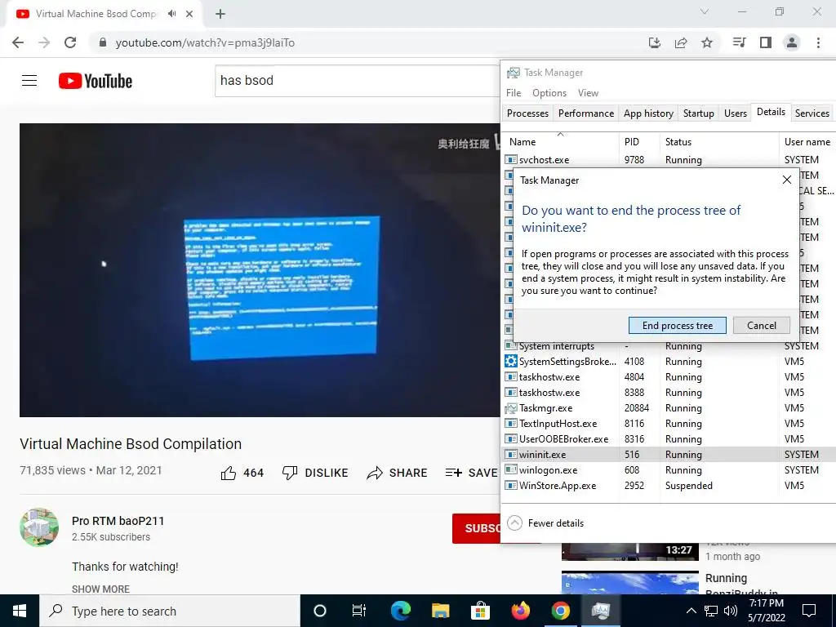Click SHOW MORE in video description
The image size is (836, 627).
[x=100, y=589]
